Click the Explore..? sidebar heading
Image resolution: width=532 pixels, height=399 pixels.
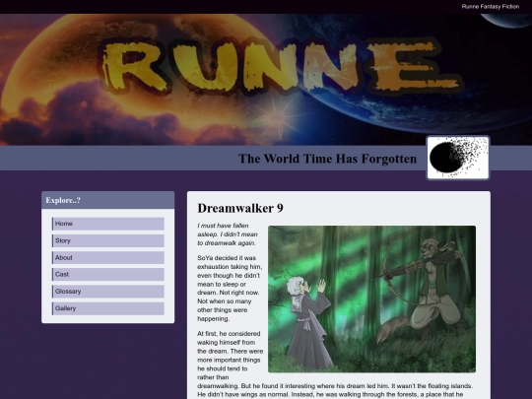tap(63, 200)
